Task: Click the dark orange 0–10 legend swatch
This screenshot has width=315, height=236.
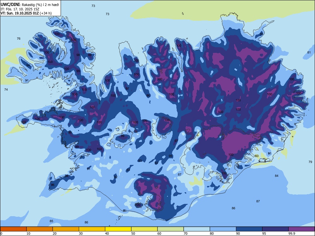Action: point(13,229)
